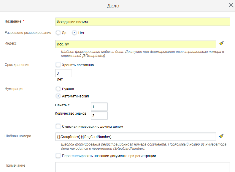Choose 'Ручная' numbering option

click(58, 89)
